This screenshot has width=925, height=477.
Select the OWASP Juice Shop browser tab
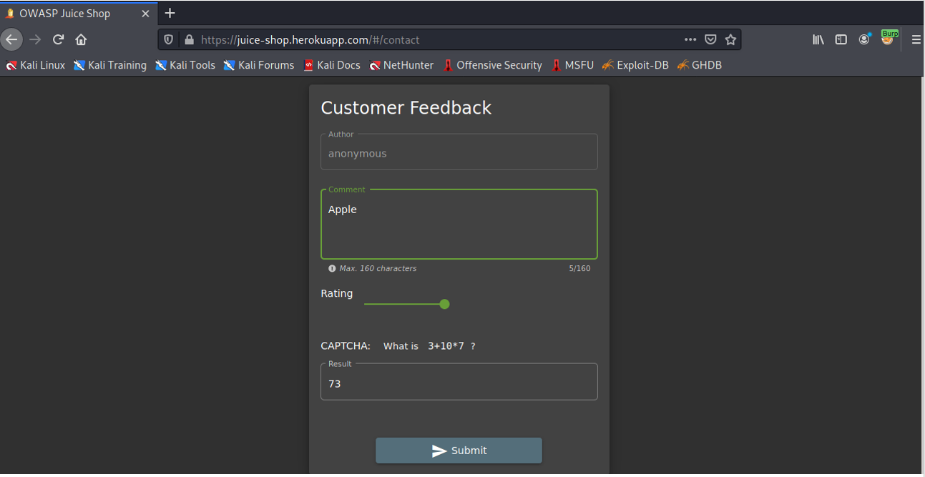pyautogui.click(x=79, y=13)
